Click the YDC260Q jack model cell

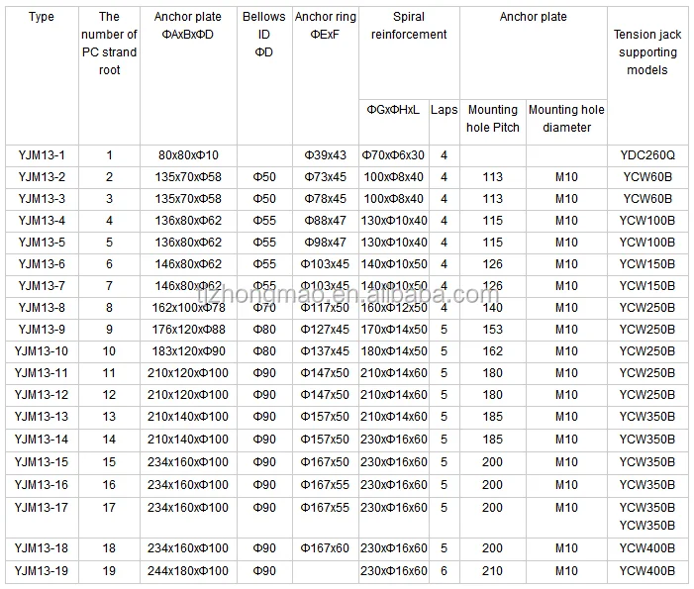point(646,155)
